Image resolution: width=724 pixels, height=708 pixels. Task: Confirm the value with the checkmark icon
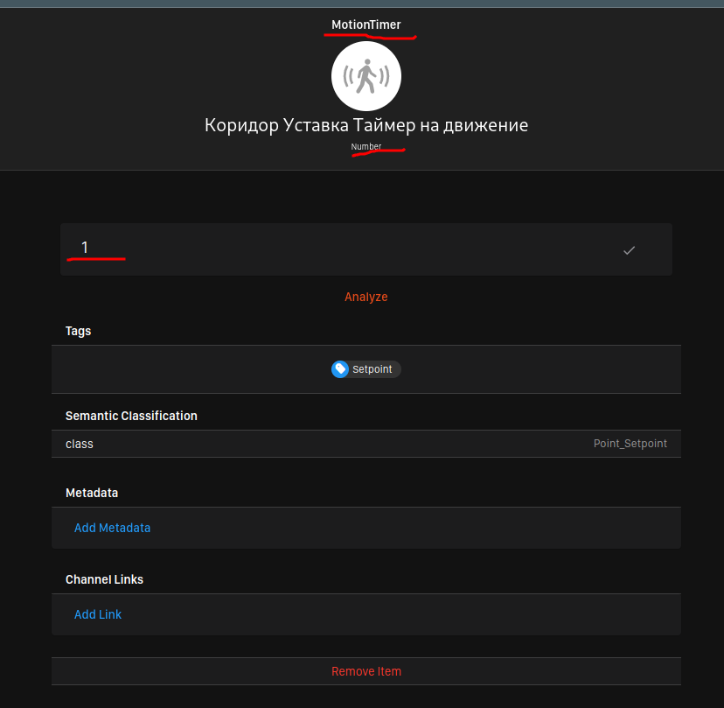coord(629,250)
